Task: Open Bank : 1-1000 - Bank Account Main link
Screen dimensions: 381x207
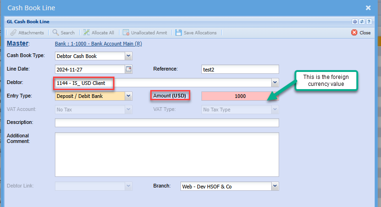Action: pyautogui.click(x=99, y=44)
